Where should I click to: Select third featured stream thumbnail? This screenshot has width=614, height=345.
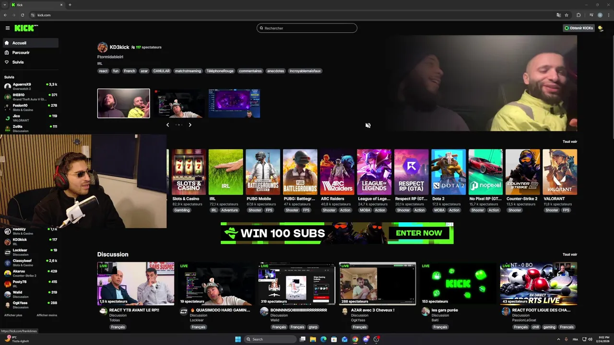[x=234, y=103]
